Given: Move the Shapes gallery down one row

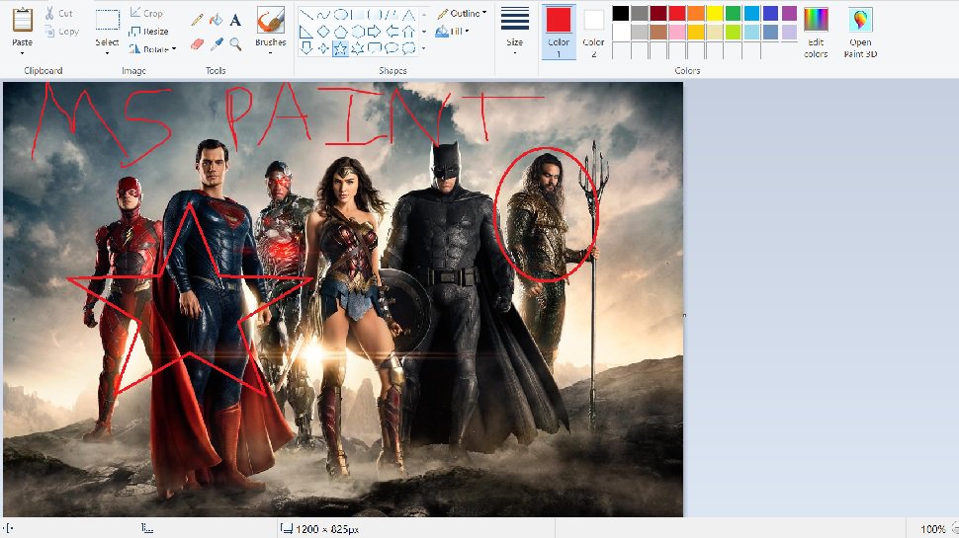Looking at the screenshot, I should click(424, 32).
